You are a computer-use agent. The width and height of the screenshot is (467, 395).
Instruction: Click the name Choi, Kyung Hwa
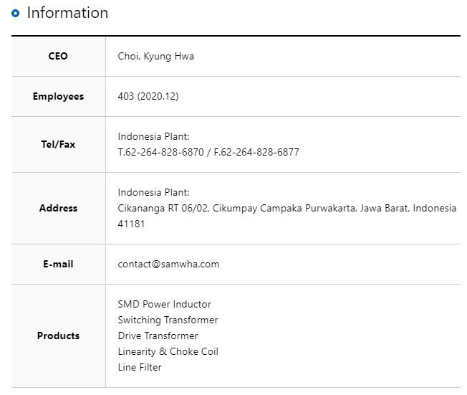[x=155, y=57]
